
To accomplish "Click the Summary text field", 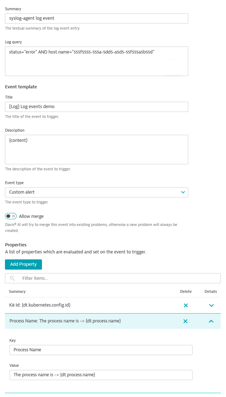I will (x=96, y=18).
